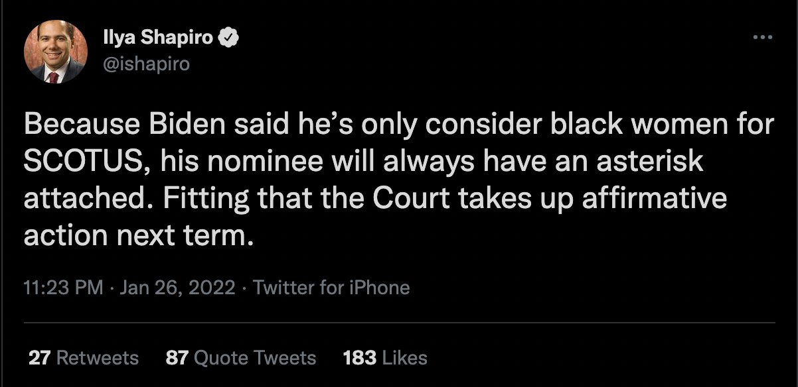Click the Jan 26, 2022 date
Image resolution: width=798 pixels, height=387 pixels.
pyautogui.click(x=177, y=288)
